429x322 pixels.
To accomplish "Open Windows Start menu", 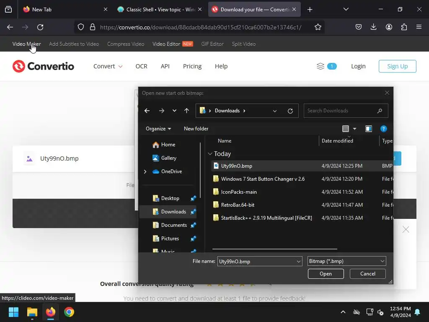I will tap(13, 312).
